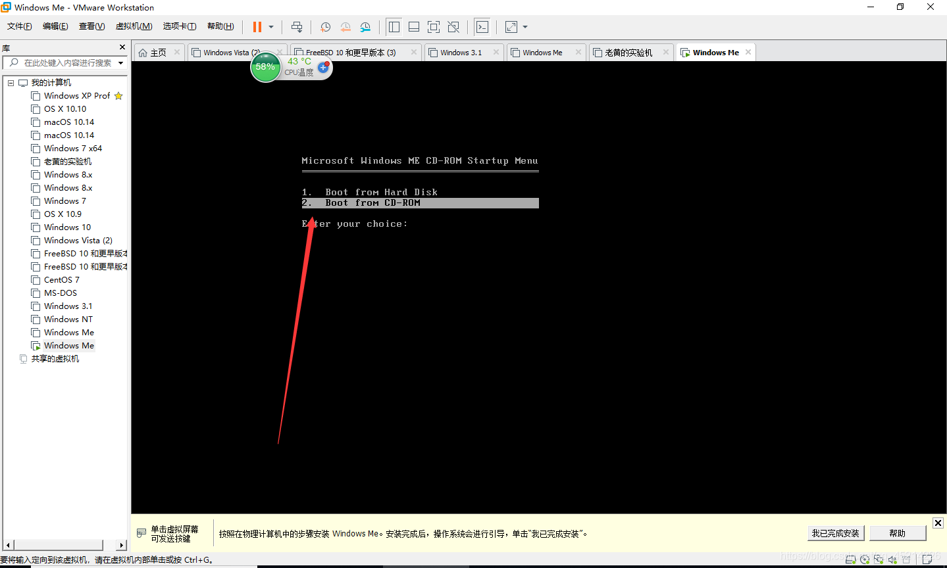947x568 pixels.
Task: Open the snapshot manager
Action: 365,27
